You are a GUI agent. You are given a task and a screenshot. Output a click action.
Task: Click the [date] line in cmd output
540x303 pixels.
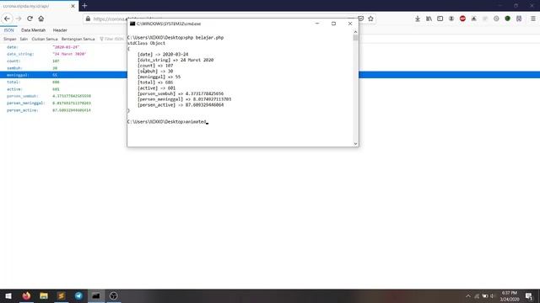click(x=163, y=54)
